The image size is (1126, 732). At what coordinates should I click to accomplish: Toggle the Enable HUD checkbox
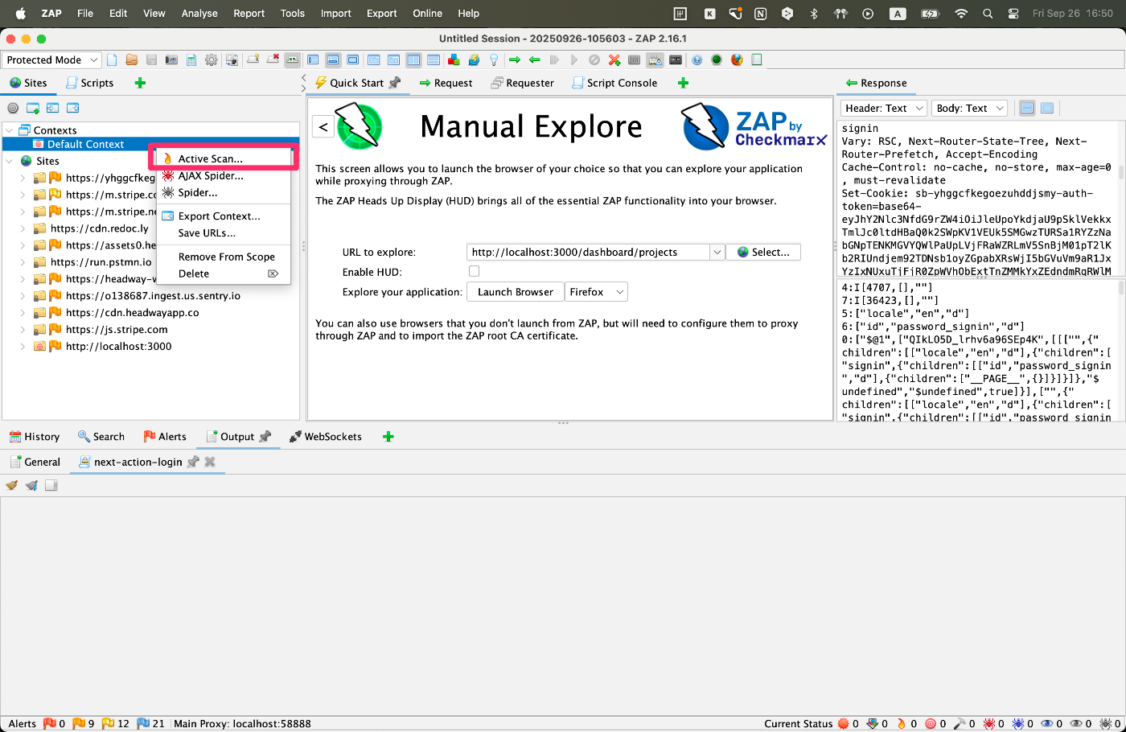pos(474,272)
